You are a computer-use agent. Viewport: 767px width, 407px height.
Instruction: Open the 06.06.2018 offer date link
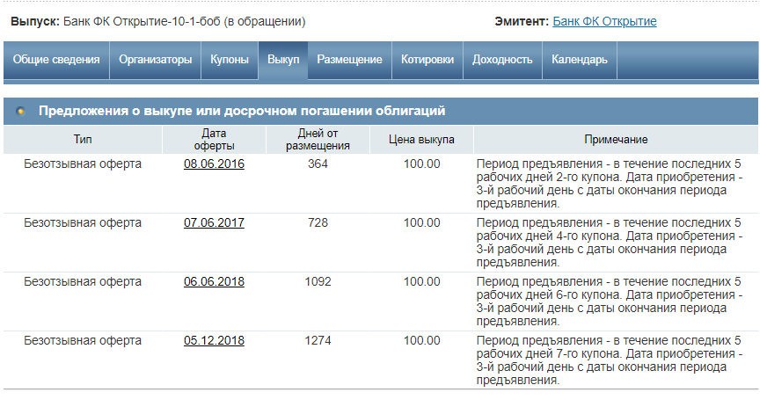[x=214, y=281]
